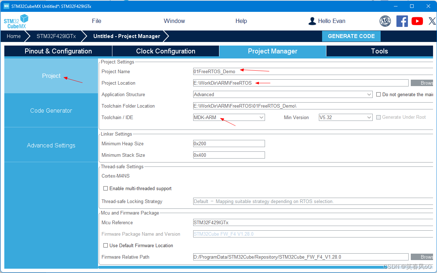Close the STM32CubeMX window
The image size is (437, 273).
coord(428,6)
